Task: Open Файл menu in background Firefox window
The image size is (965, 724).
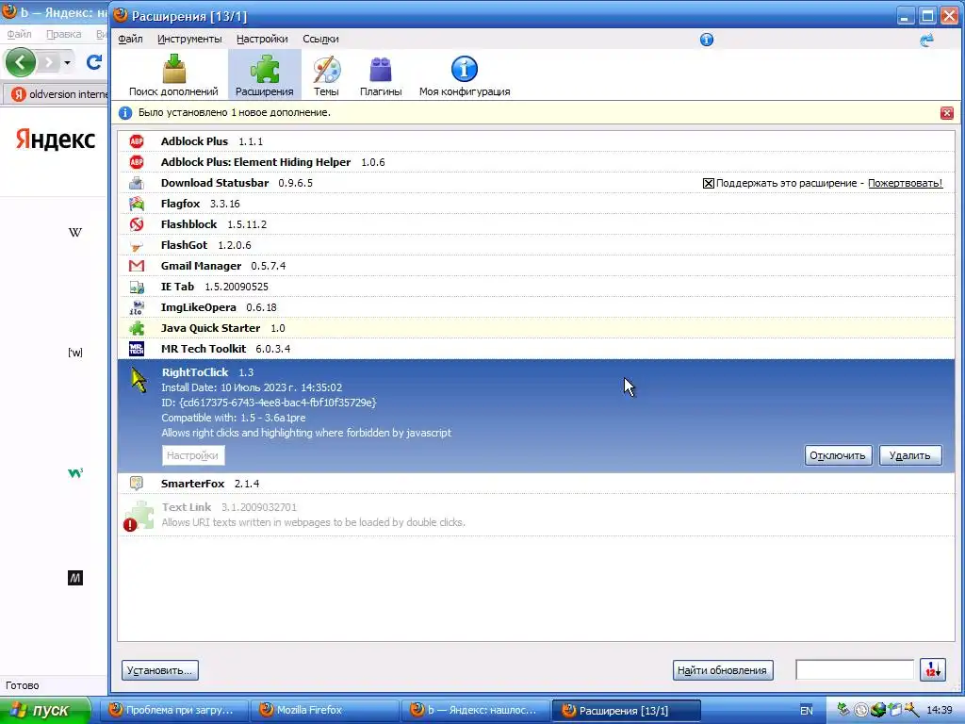Action: 19,35
